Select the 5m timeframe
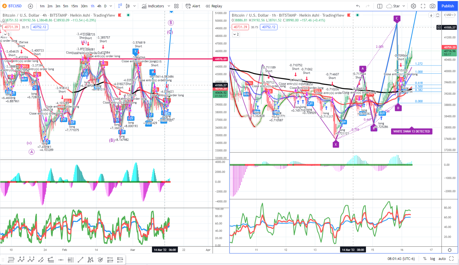This screenshot has width=459, height=265. (65, 6)
